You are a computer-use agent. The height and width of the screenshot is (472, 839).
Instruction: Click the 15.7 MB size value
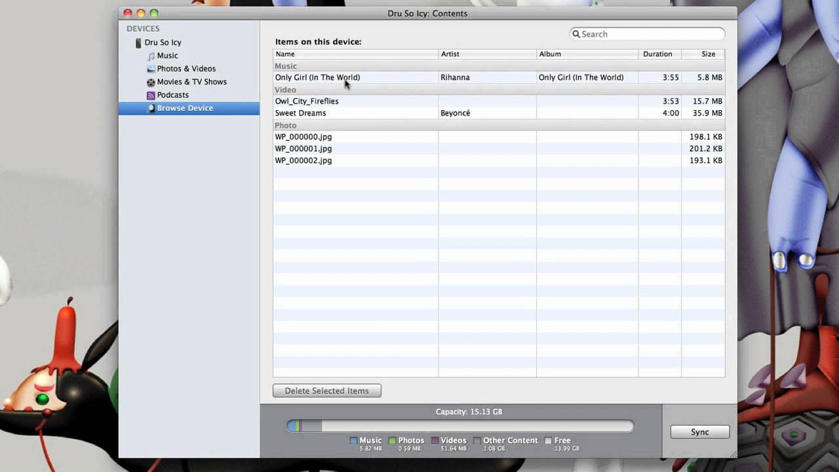point(708,101)
